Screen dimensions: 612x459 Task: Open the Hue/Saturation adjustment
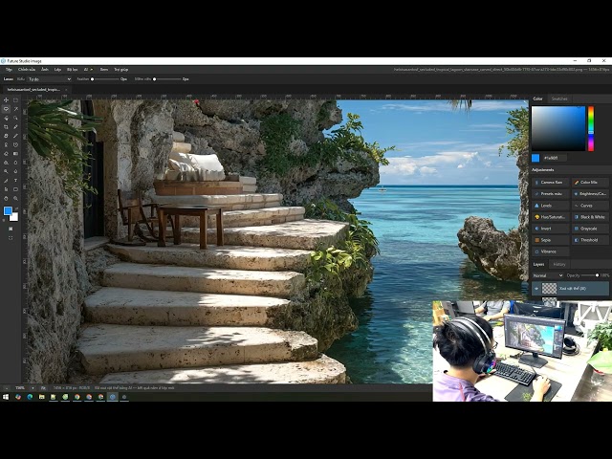(x=551, y=217)
